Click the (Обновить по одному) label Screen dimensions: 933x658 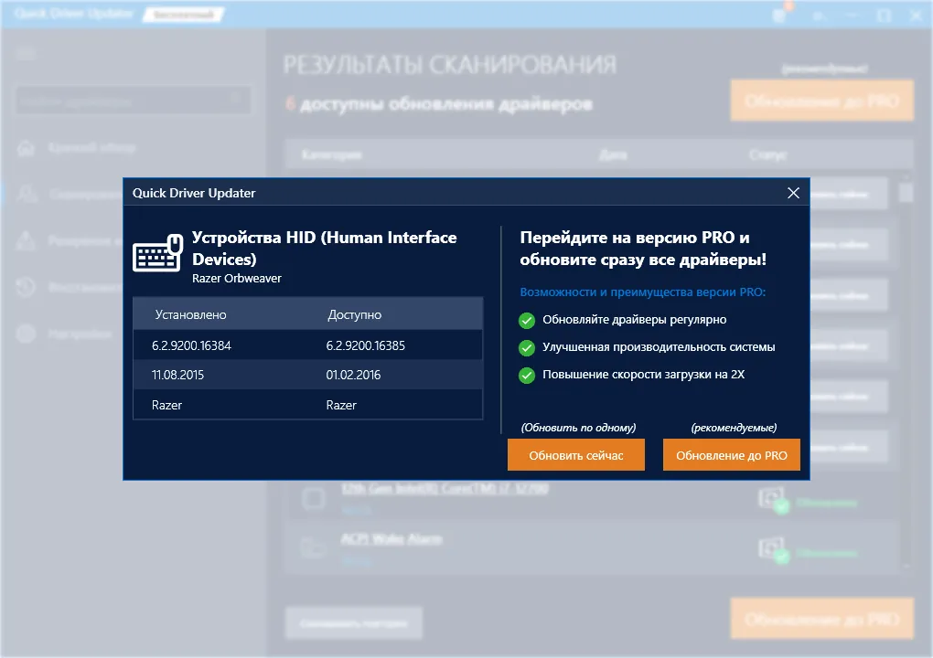click(x=578, y=428)
